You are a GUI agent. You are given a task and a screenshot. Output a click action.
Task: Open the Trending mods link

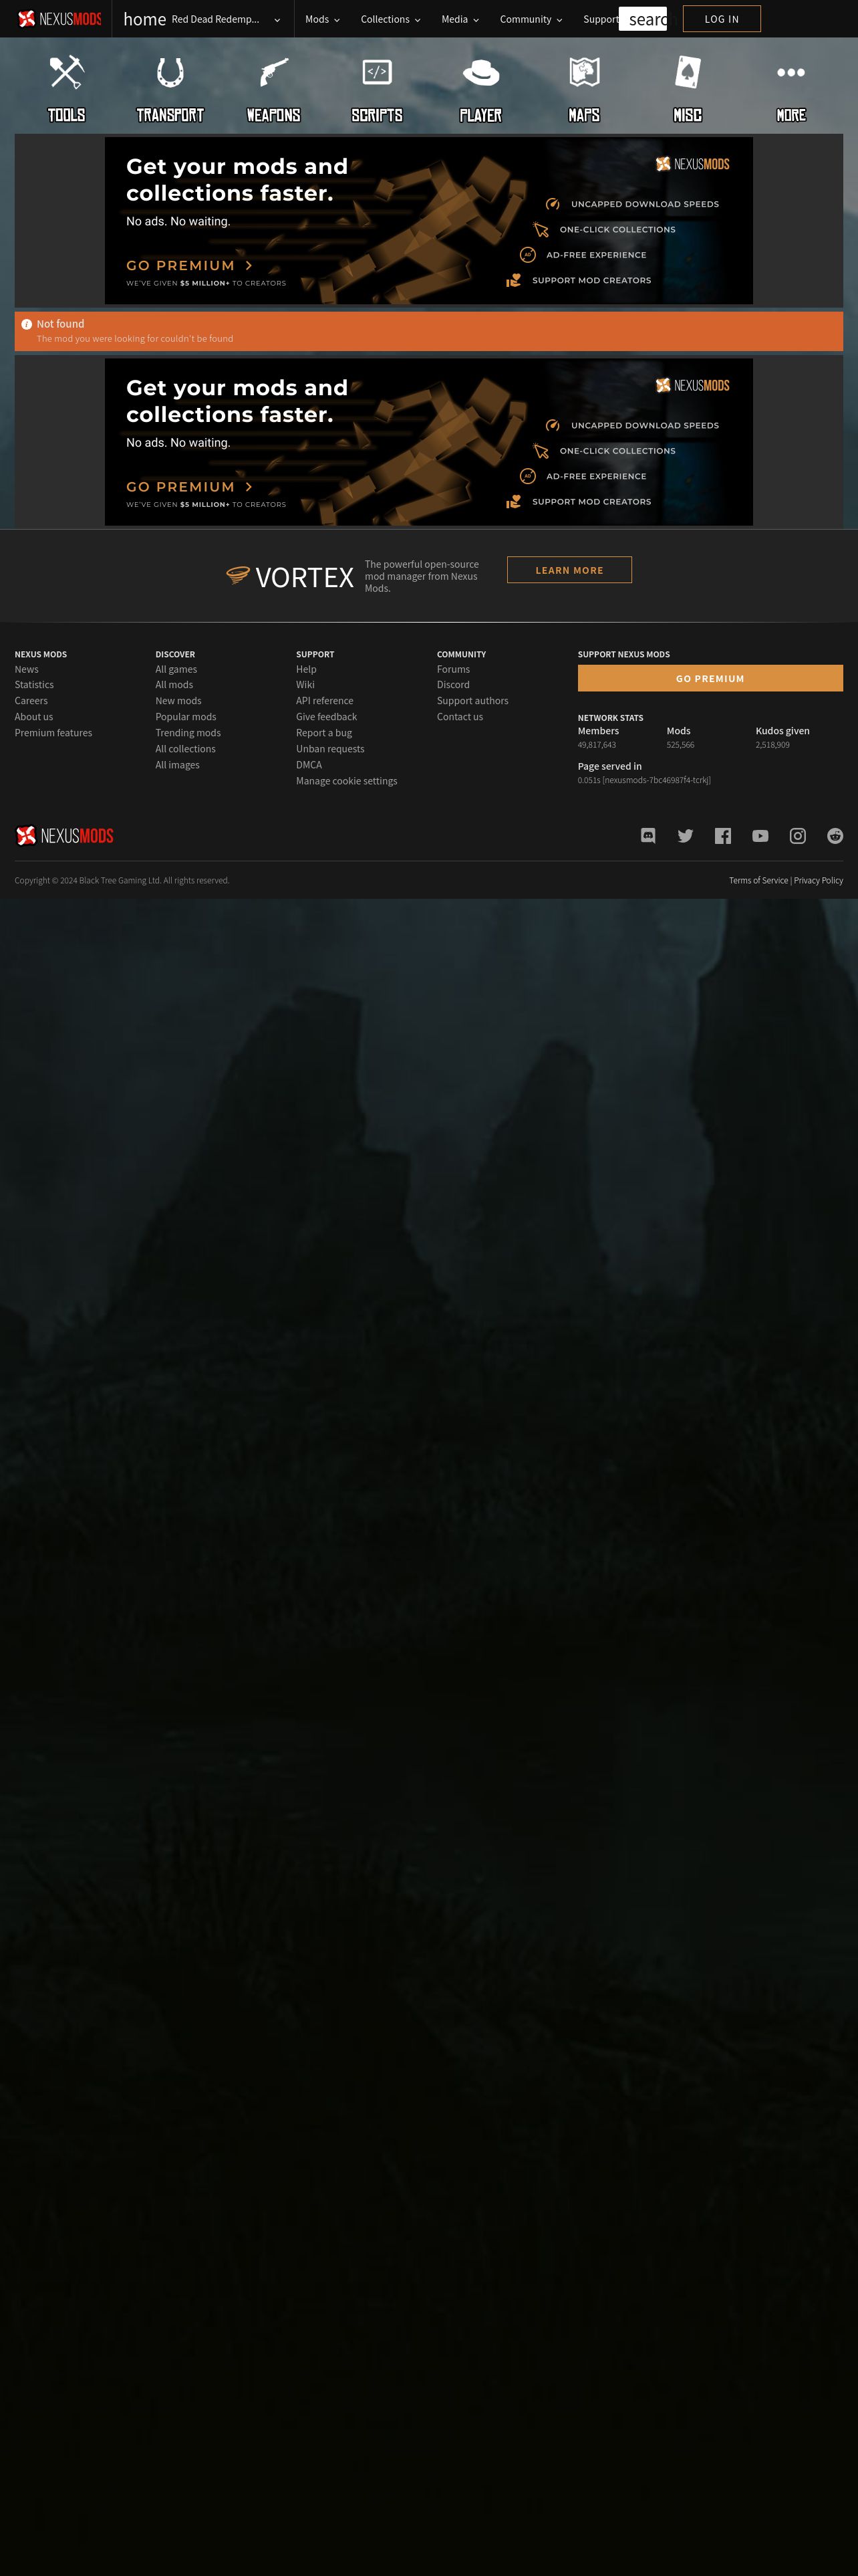(188, 733)
